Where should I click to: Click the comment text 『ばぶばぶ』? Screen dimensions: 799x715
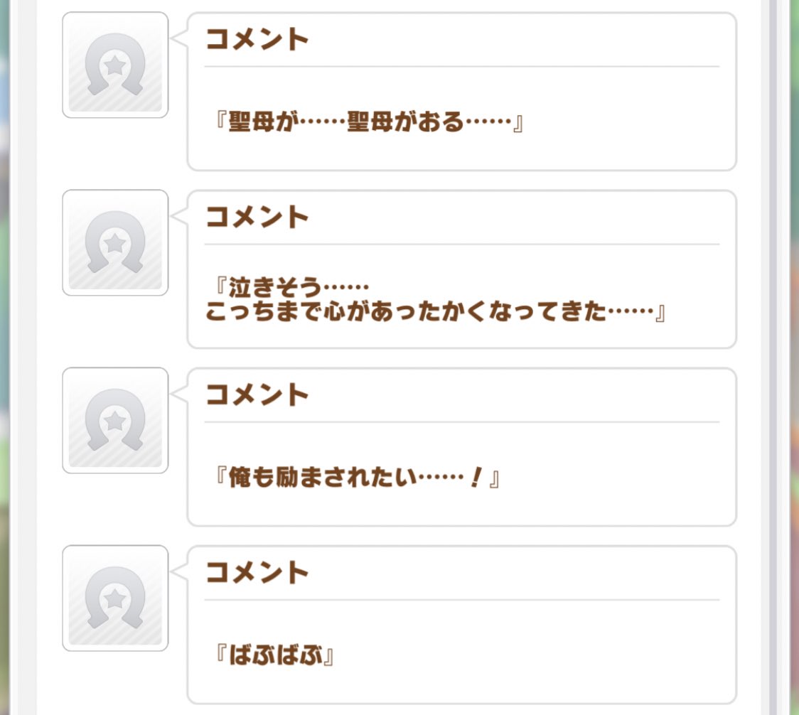[275, 656]
